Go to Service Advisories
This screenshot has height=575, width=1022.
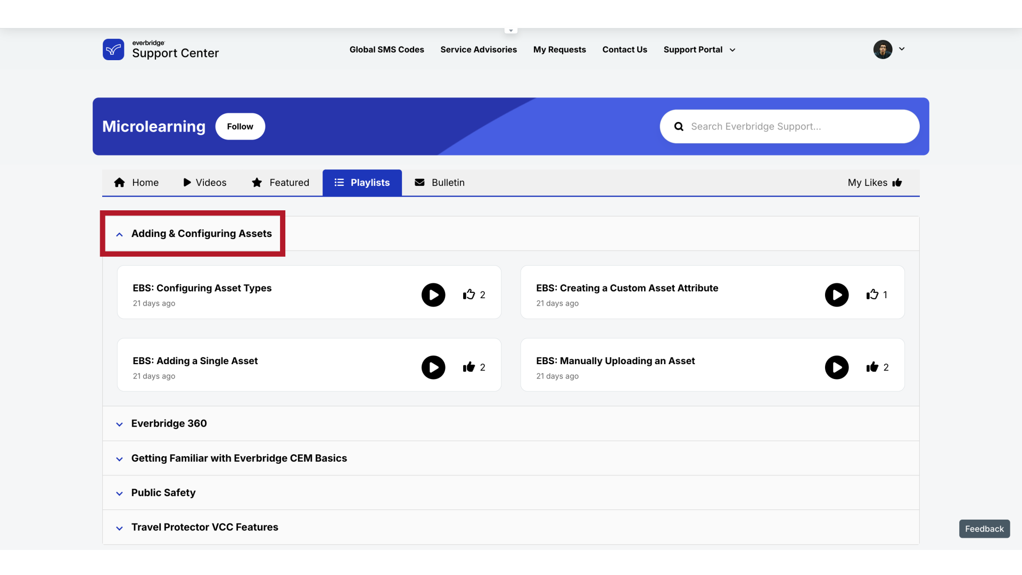tap(479, 50)
